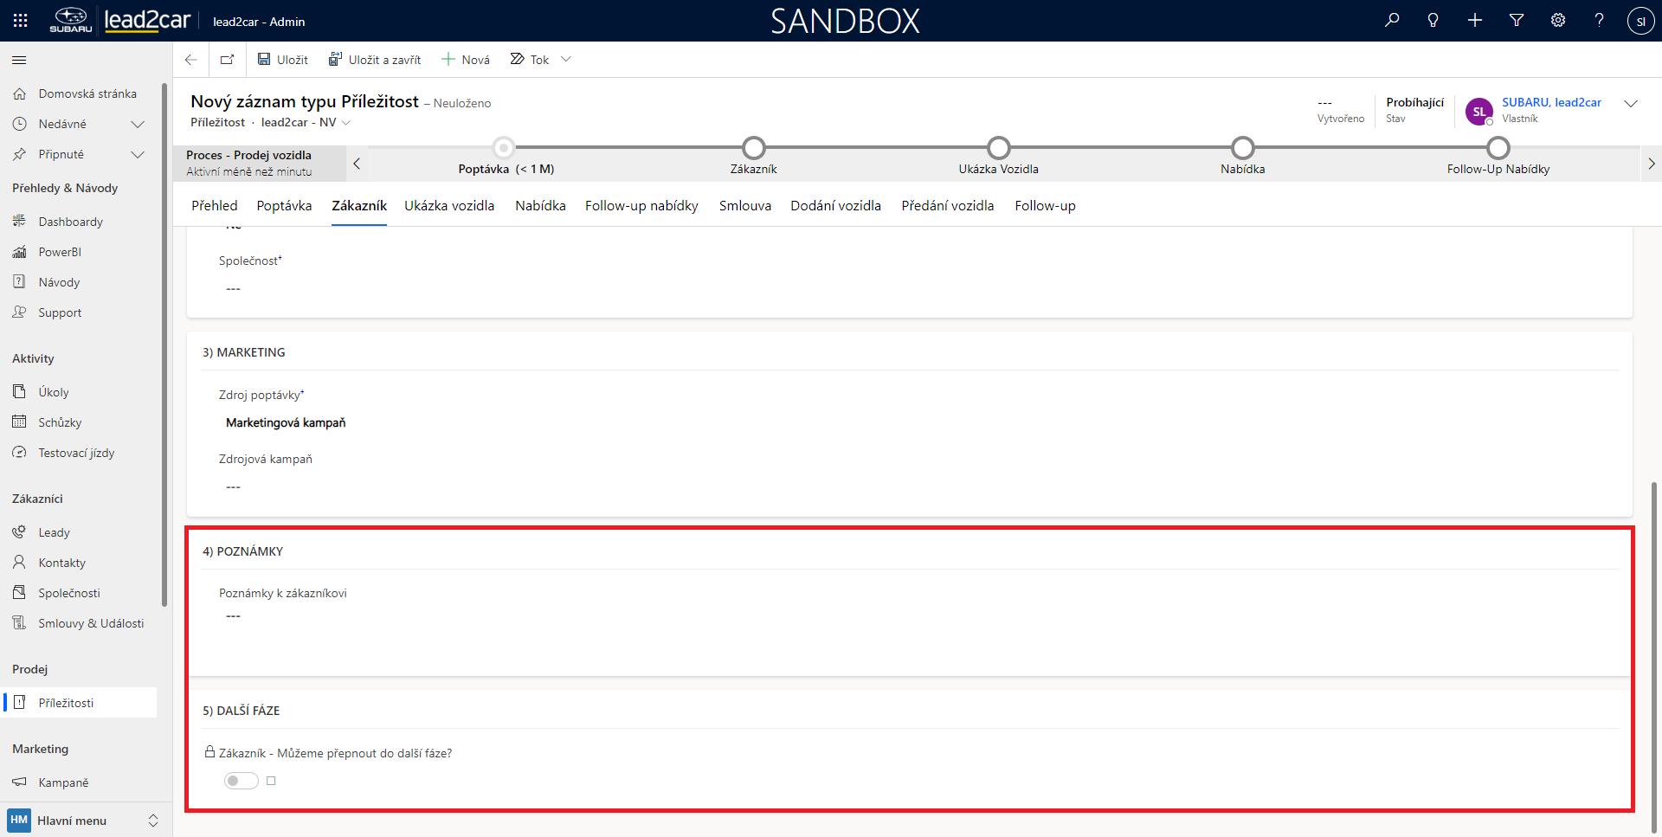Open the app launcher waffle icon
The width and height of the screenshot is (1662, 837).
21,21
